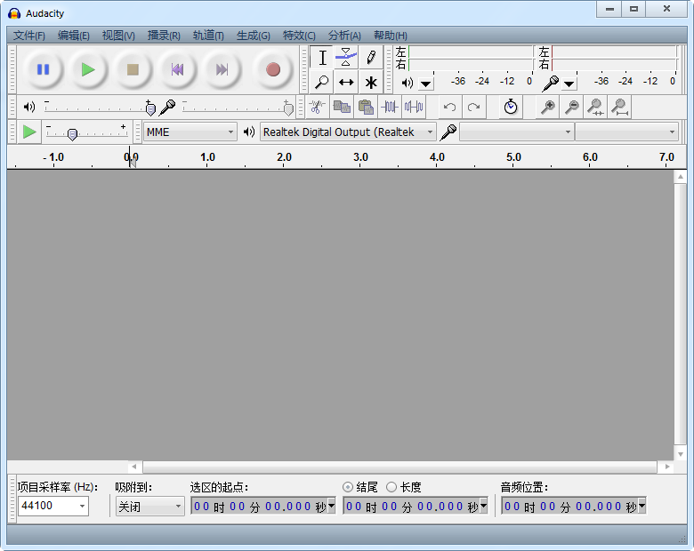Viewport: 694px width, 551px height.
Task: Open audio position time format dropdown
Action: pos(642,505)
